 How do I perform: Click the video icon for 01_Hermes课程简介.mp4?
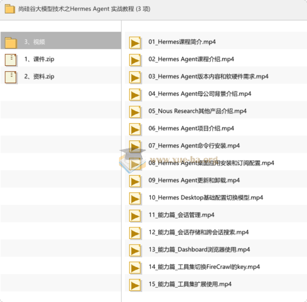point(135,42)
